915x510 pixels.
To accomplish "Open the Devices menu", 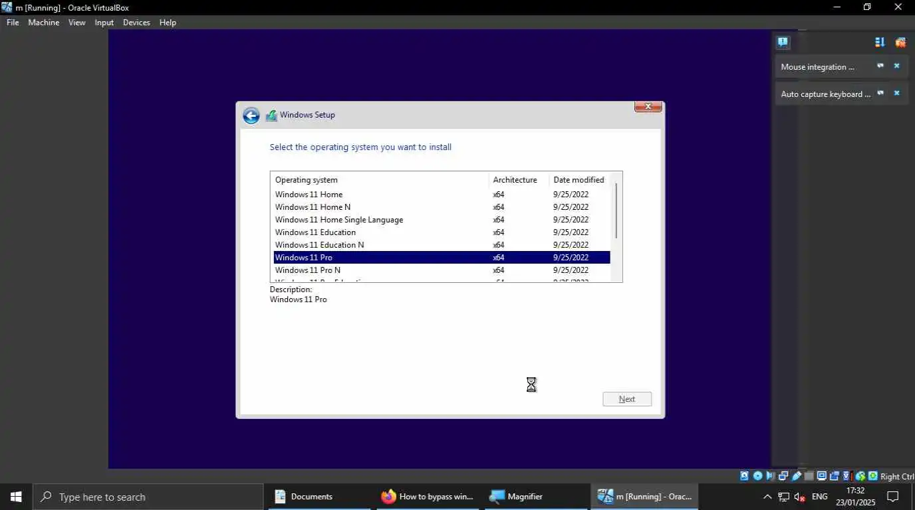I will (136, 23).
